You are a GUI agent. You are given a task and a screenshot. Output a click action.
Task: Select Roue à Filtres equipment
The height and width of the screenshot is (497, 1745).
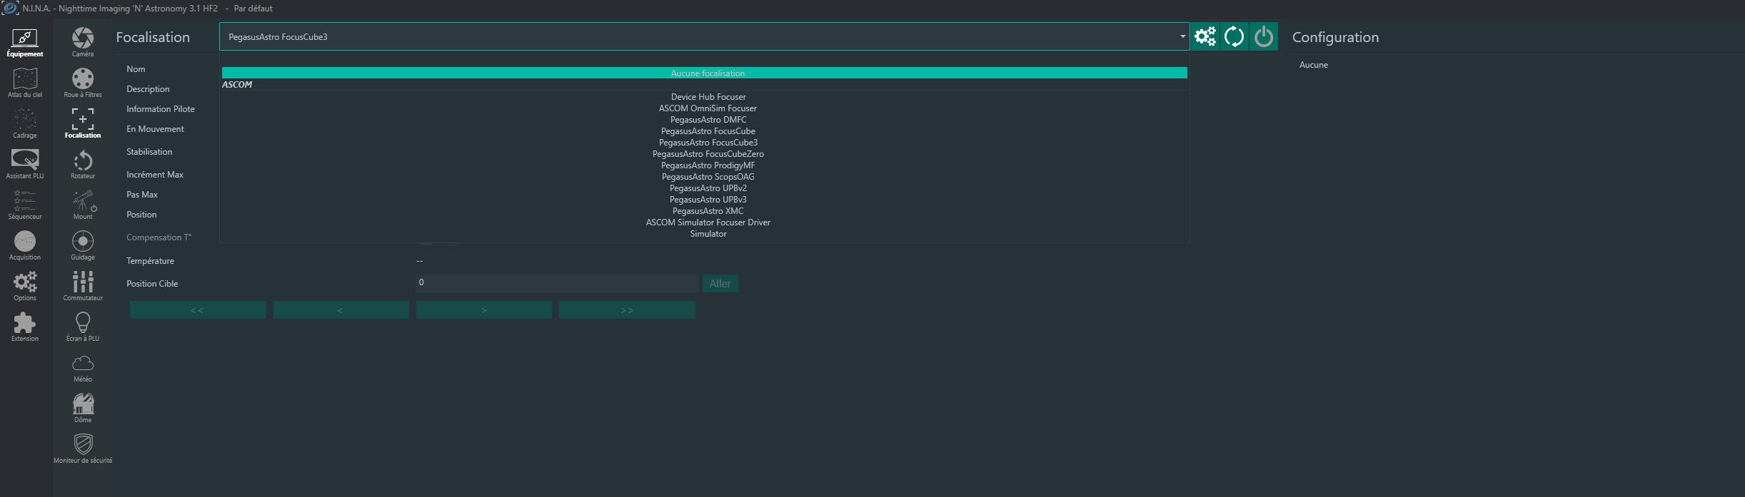point(83,83)
